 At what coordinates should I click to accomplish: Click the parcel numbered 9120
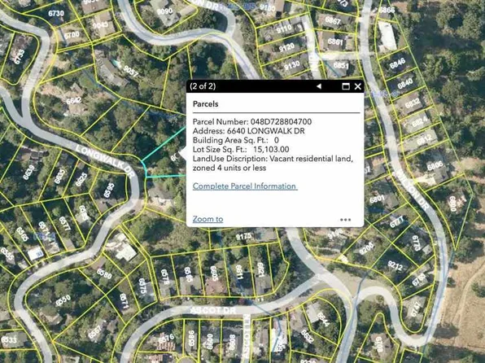point(286,48)
